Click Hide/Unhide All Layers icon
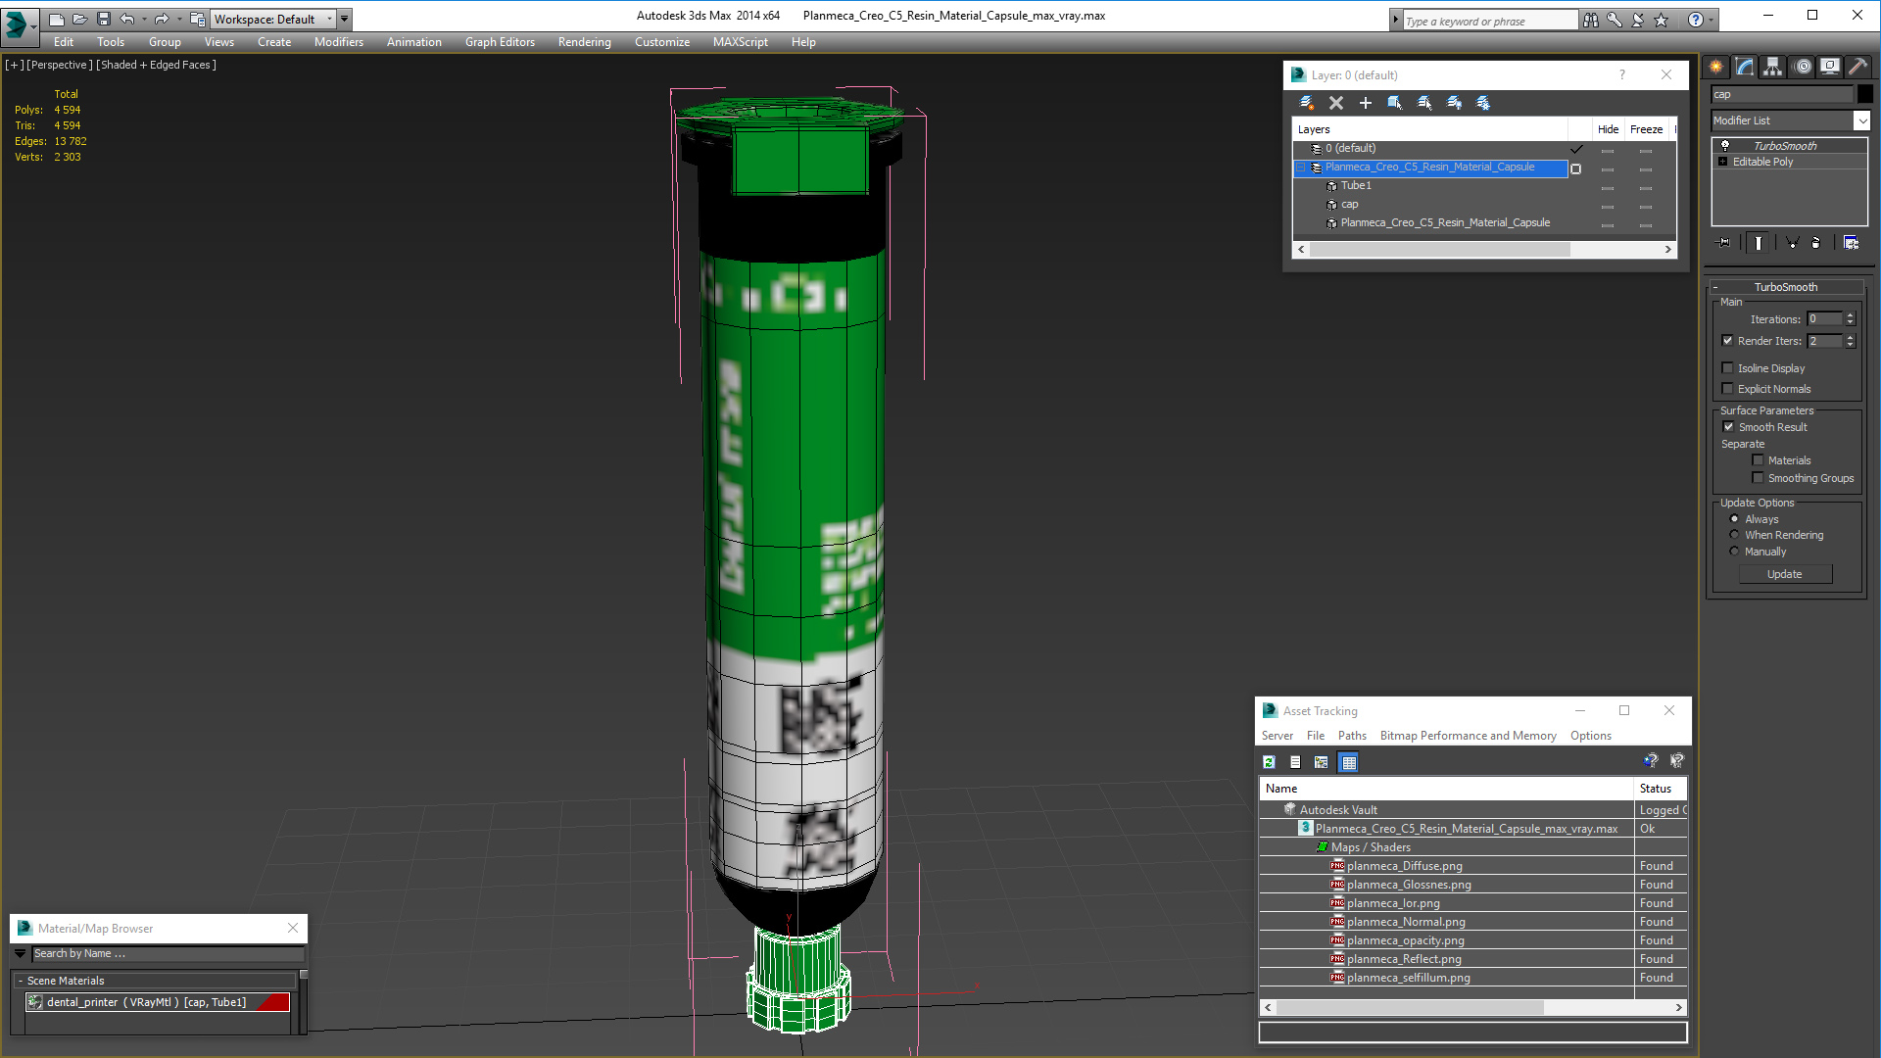Image resolution: width=1881 pixels, height=1058 pixels. (1454, 102)
